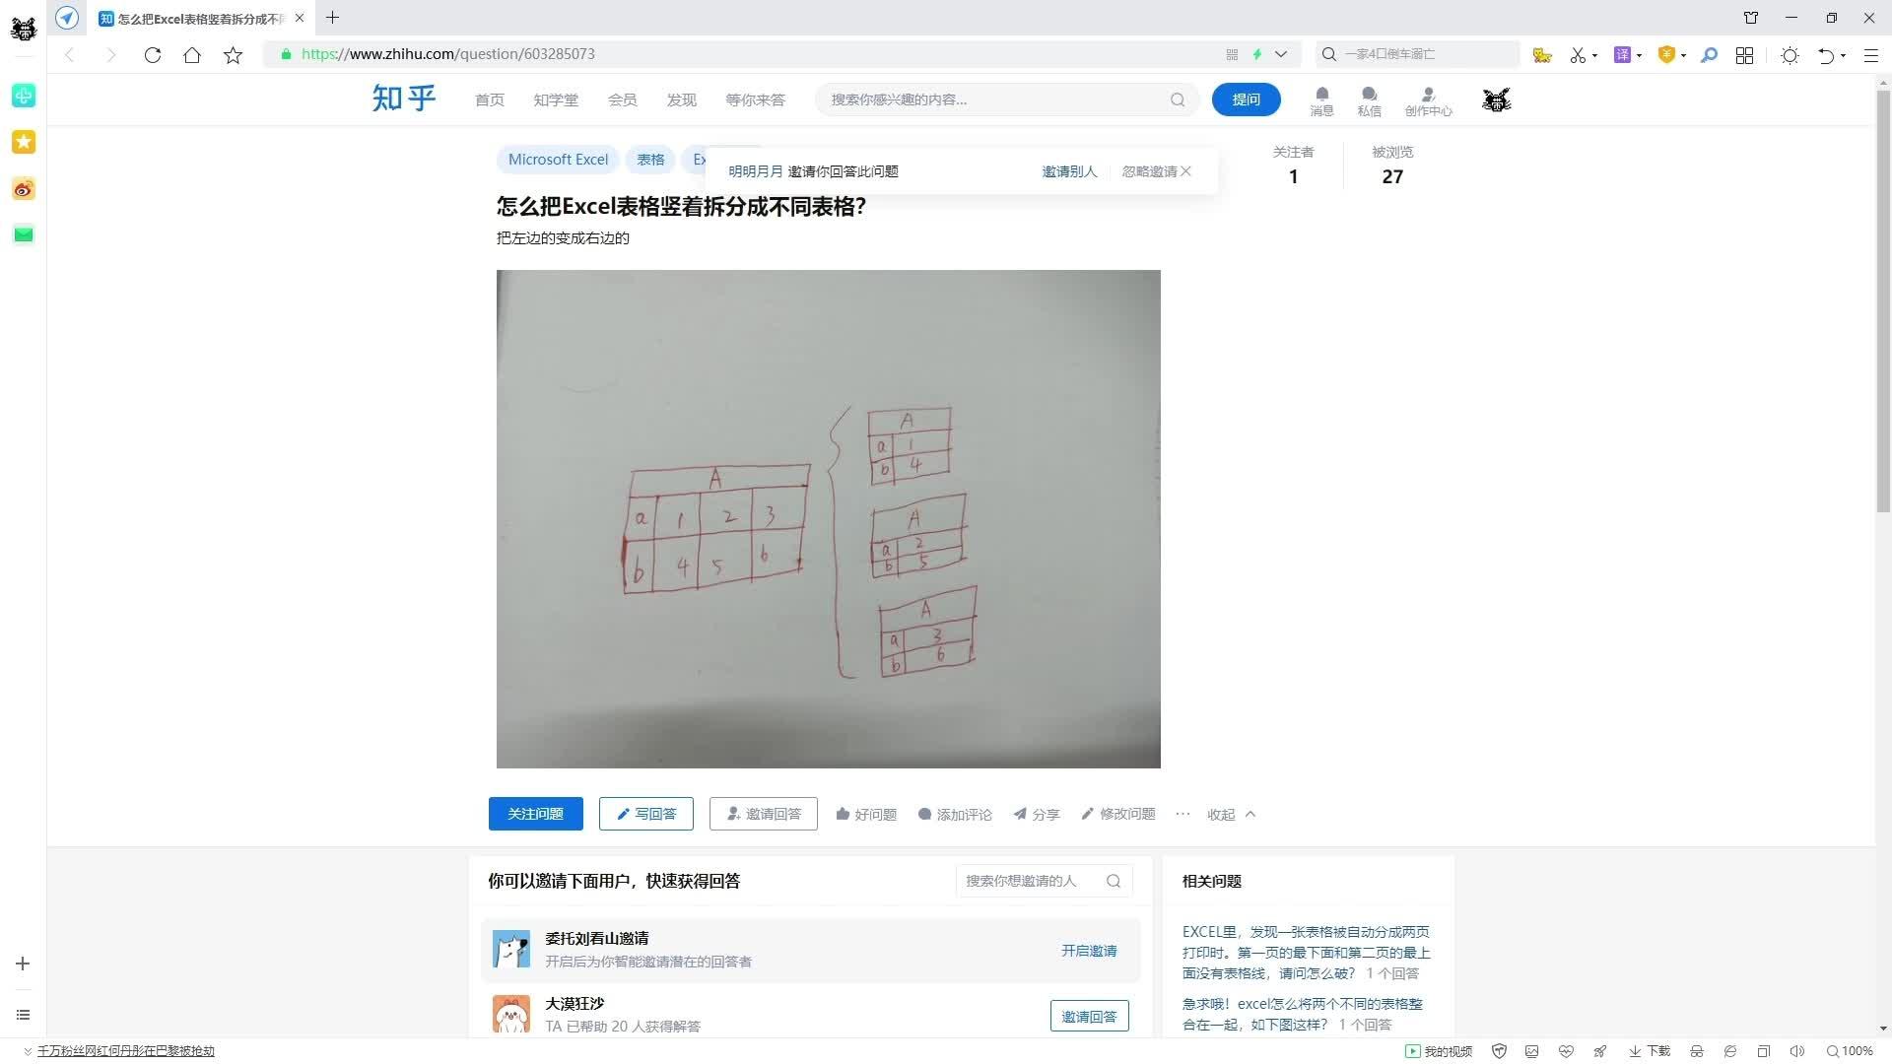Open the translate icon dropdown arrow

click(x=1640, y=56)
